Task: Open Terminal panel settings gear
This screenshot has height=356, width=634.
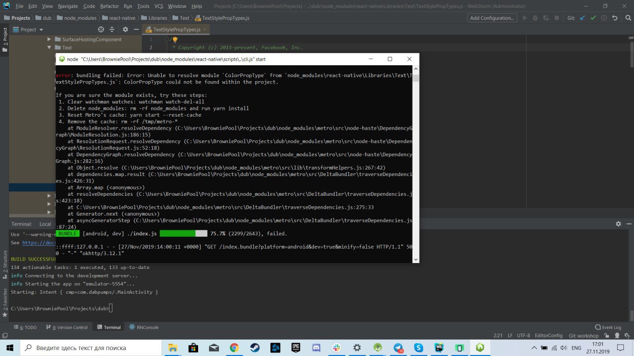Action: click(x=618, y=224)
